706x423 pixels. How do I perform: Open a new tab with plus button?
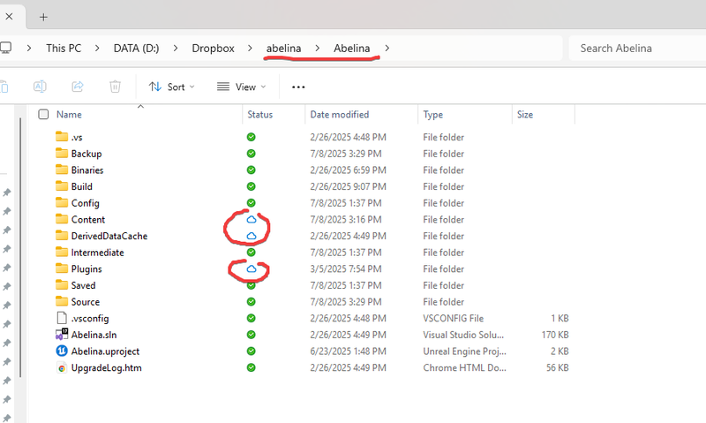pyautogui.click(x=43, y=17)
